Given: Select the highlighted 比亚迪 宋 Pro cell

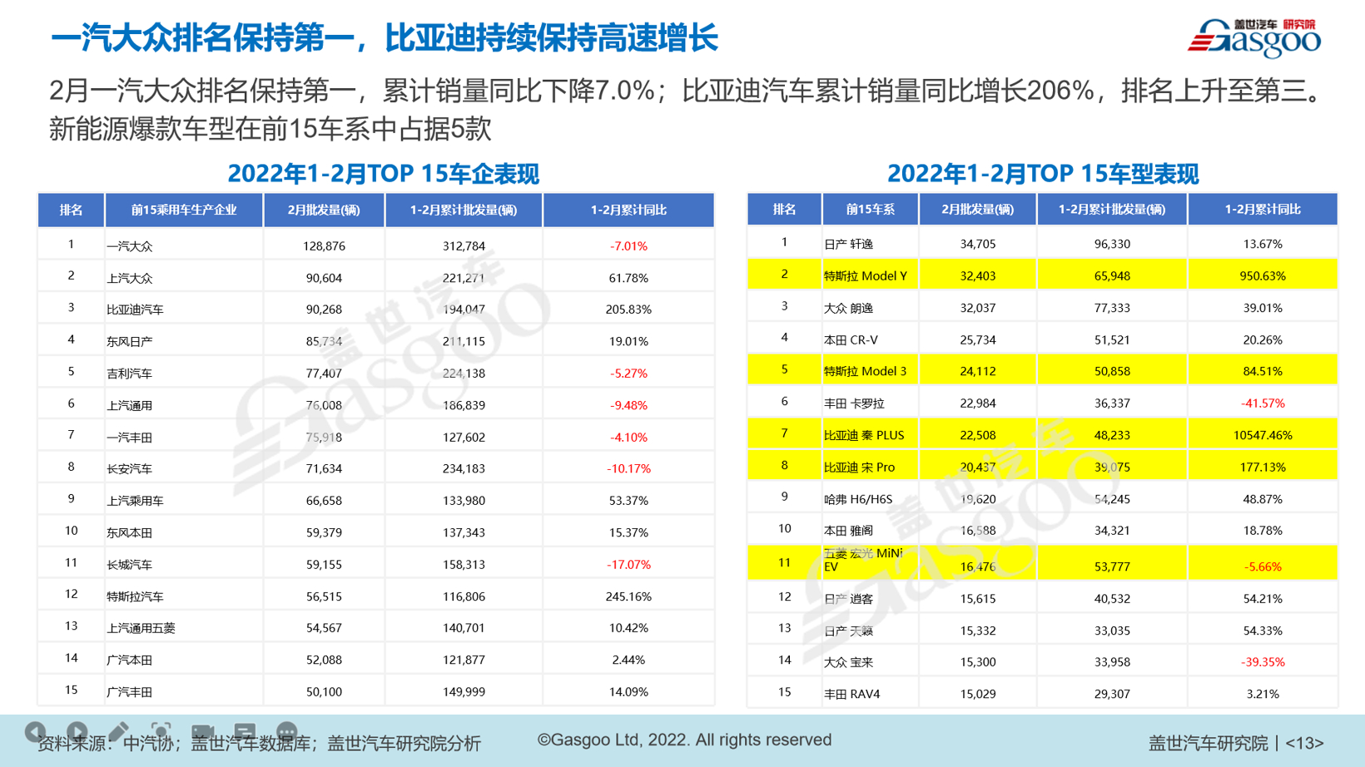Looking at the screenshot, I should click(870, 467).
